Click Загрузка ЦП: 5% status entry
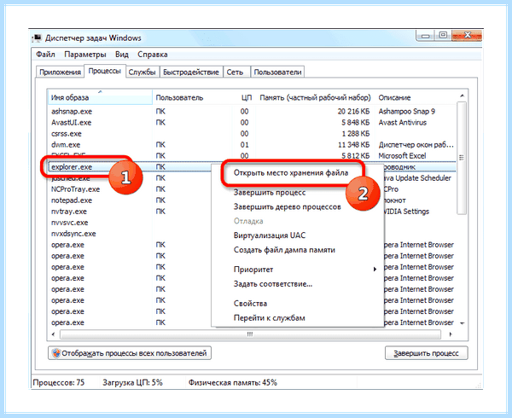 tap(132, 382)
